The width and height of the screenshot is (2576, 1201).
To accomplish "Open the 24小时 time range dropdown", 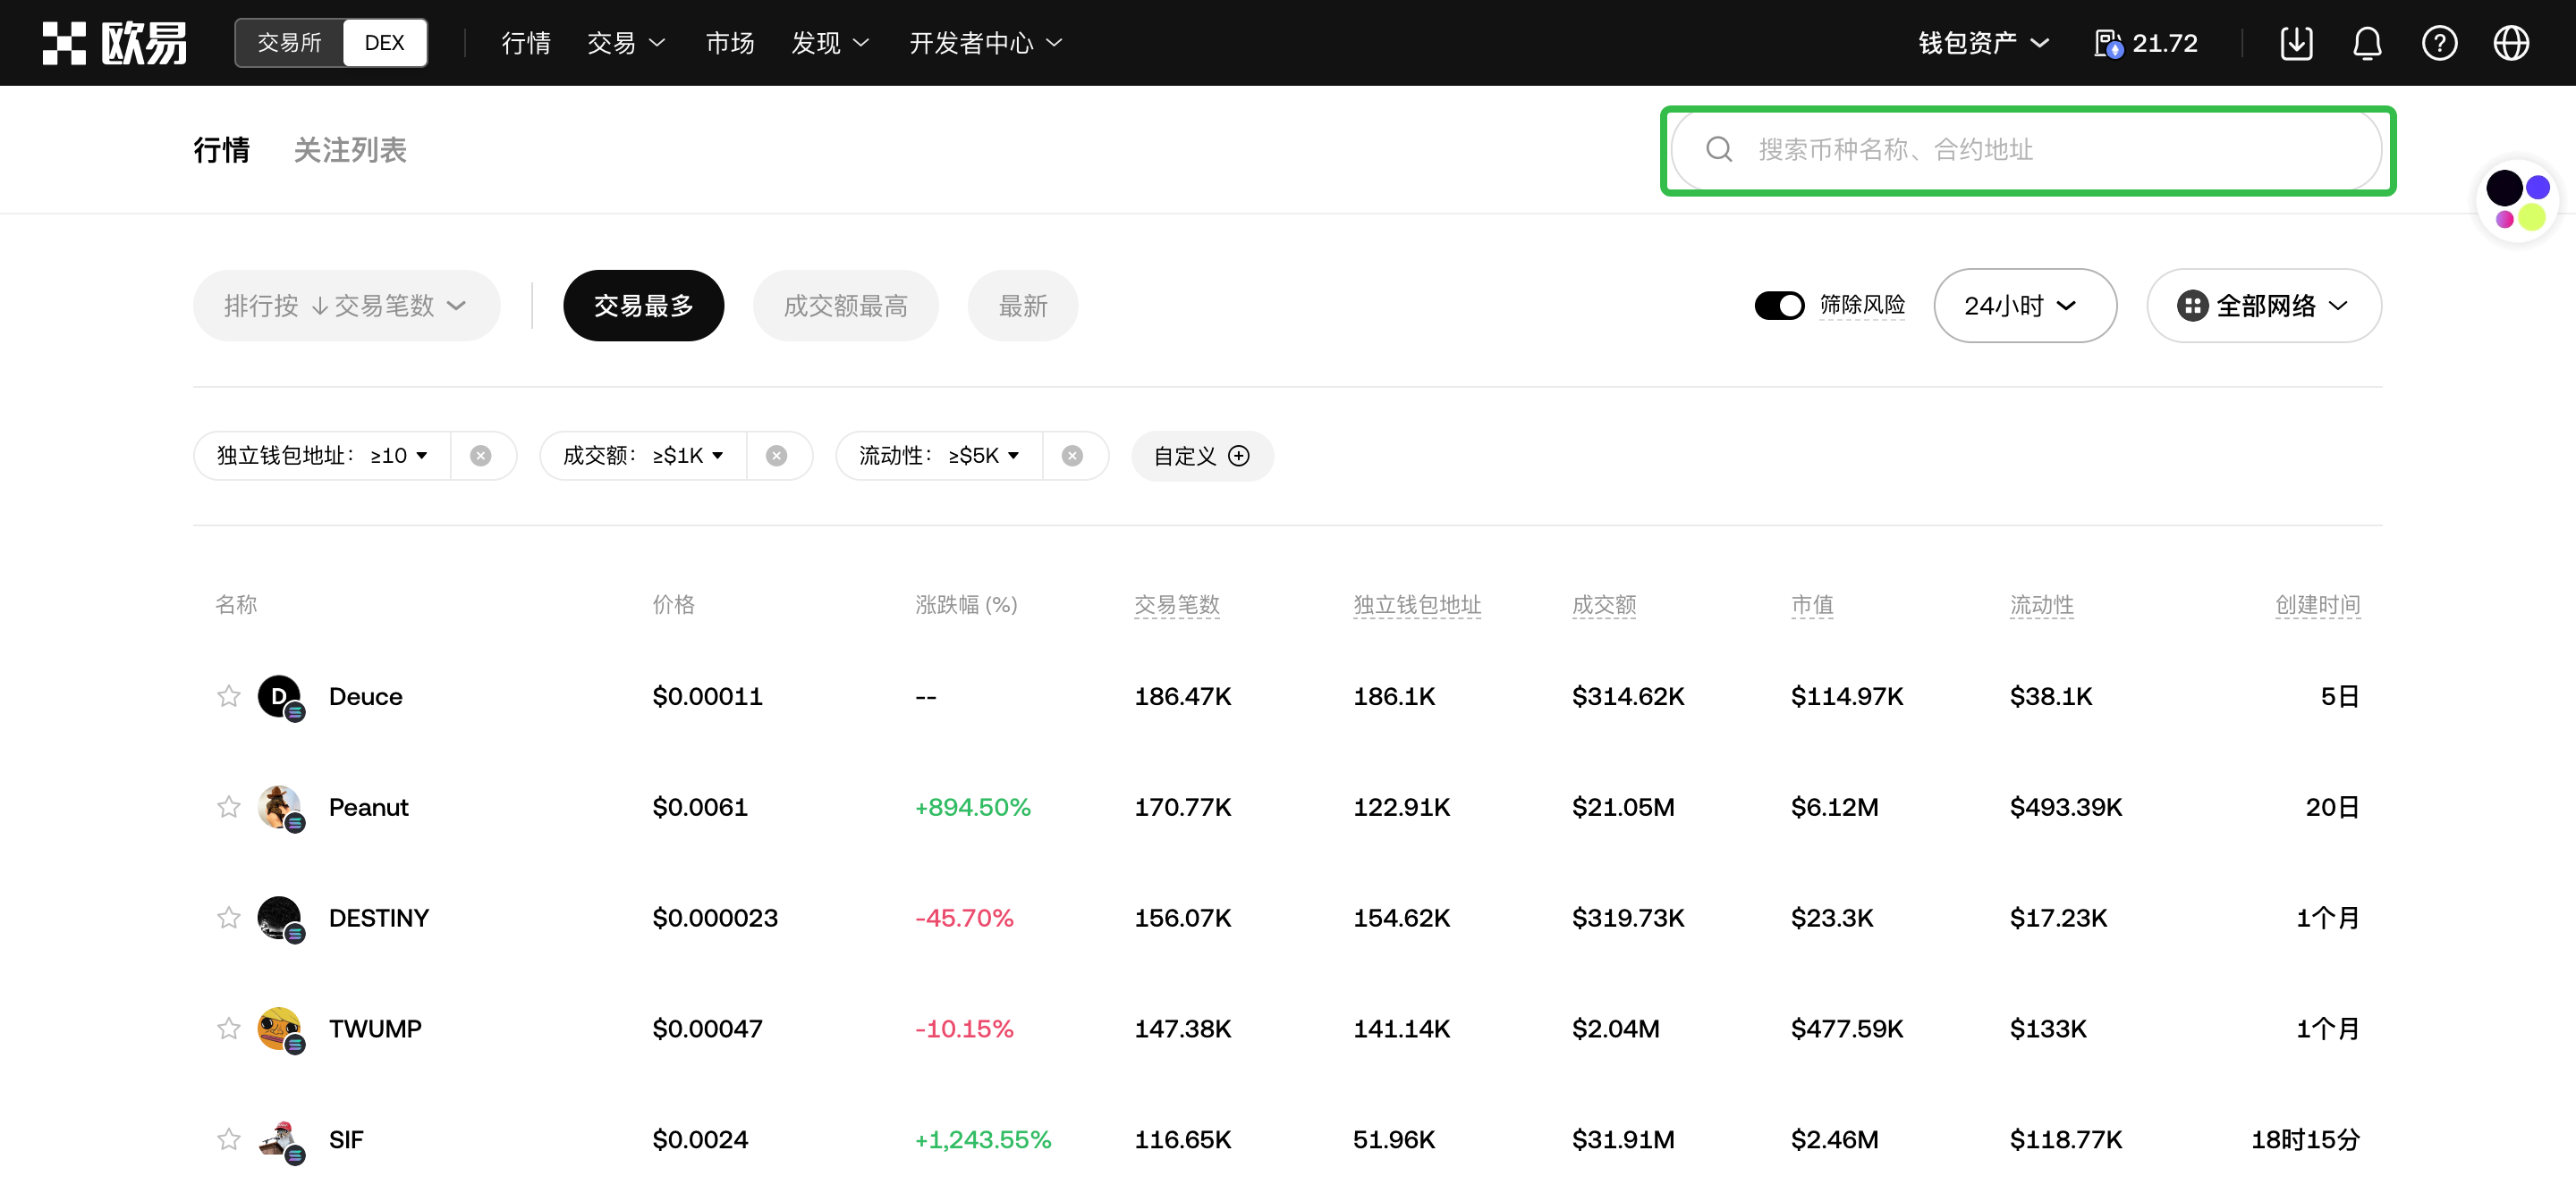I will (2024, 306).
